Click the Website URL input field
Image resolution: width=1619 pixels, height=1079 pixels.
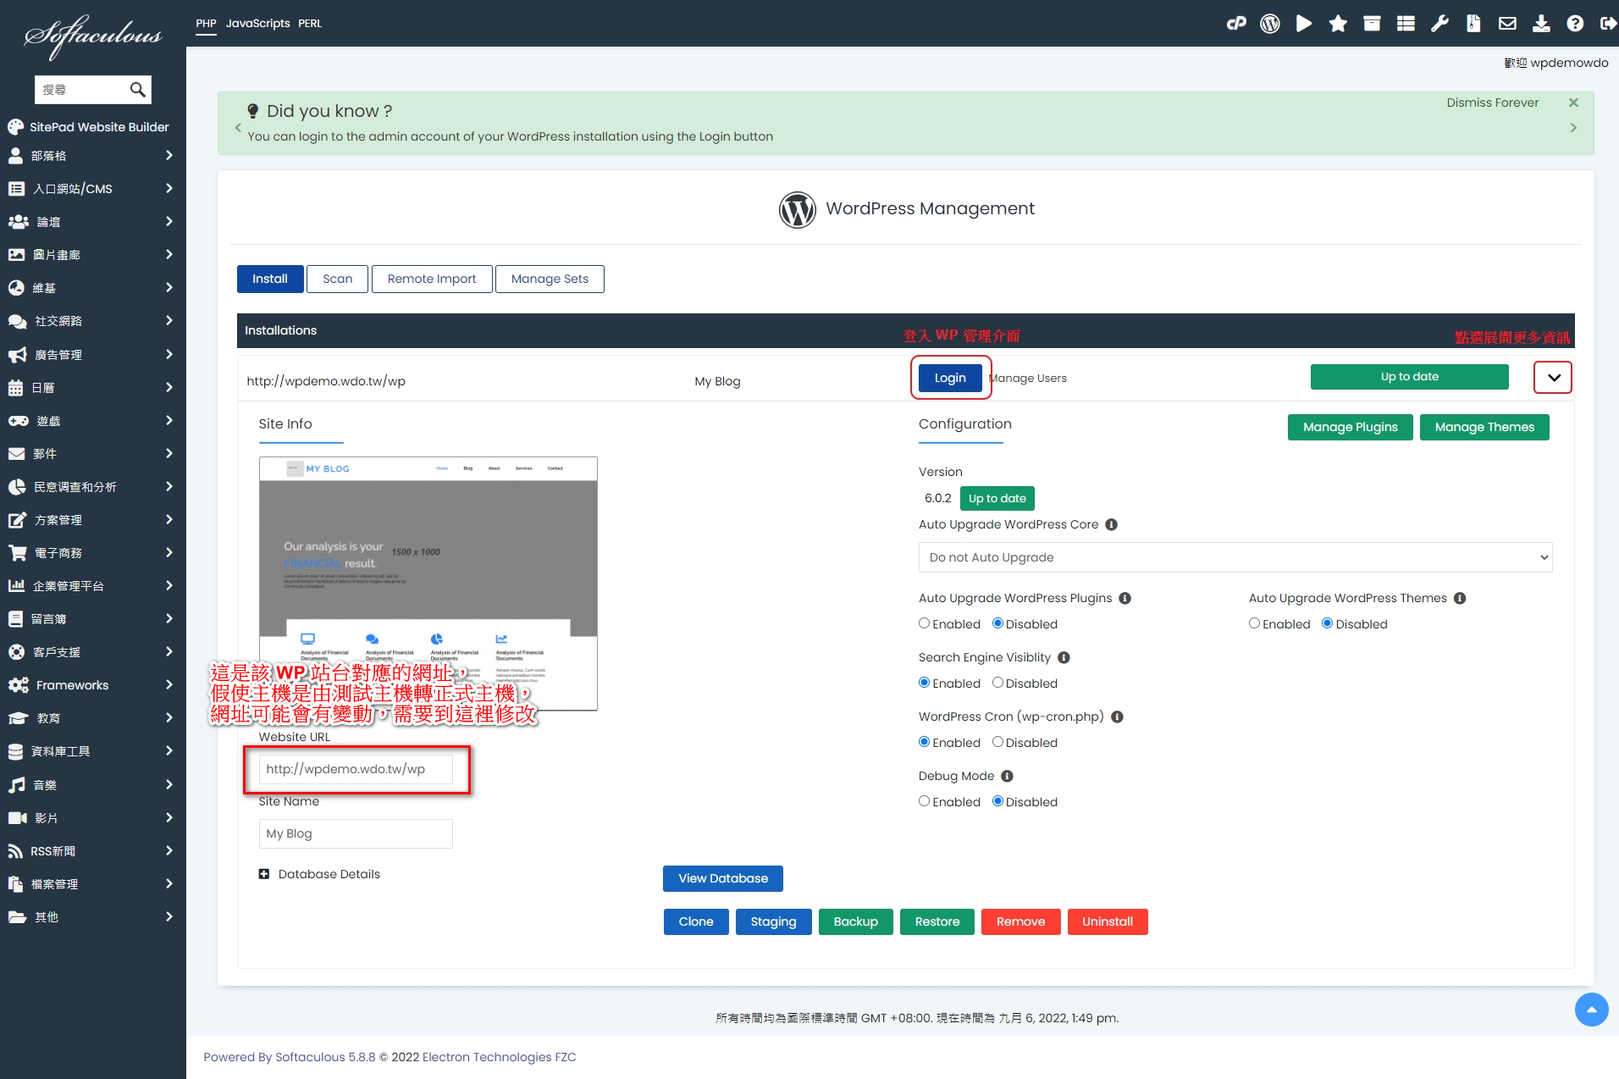coord(356,769)
